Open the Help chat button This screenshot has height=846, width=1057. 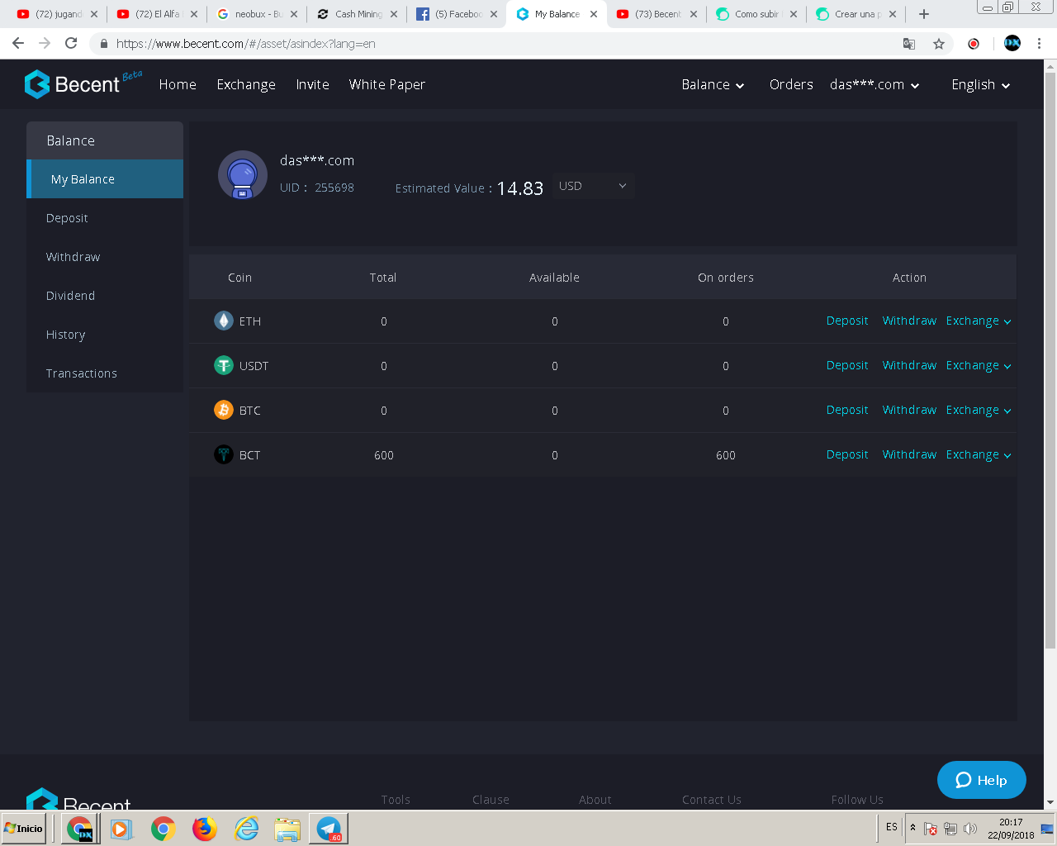coord(982,780)
